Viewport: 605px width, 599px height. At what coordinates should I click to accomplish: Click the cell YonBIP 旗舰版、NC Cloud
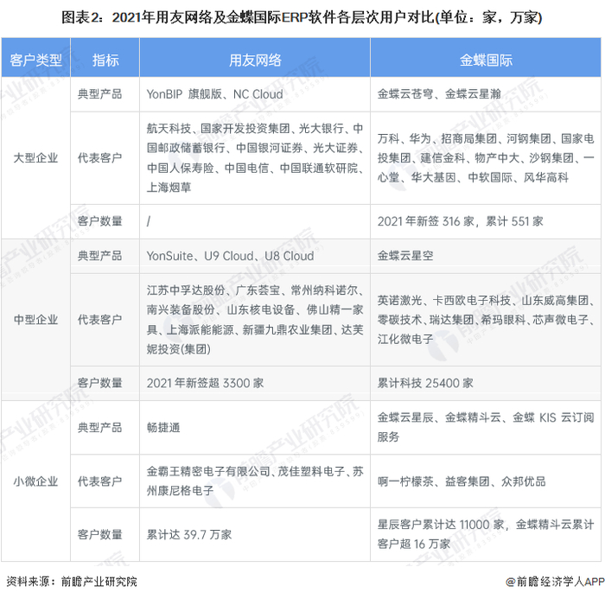tap(255, 94)
